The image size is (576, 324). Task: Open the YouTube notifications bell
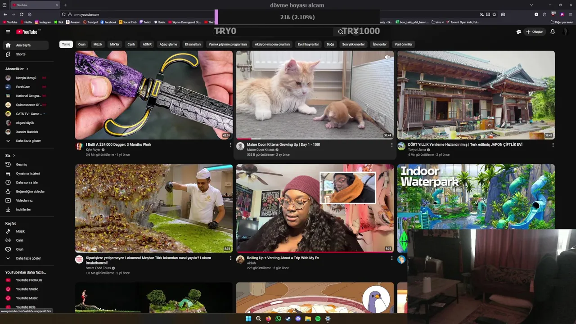[553, 31]
